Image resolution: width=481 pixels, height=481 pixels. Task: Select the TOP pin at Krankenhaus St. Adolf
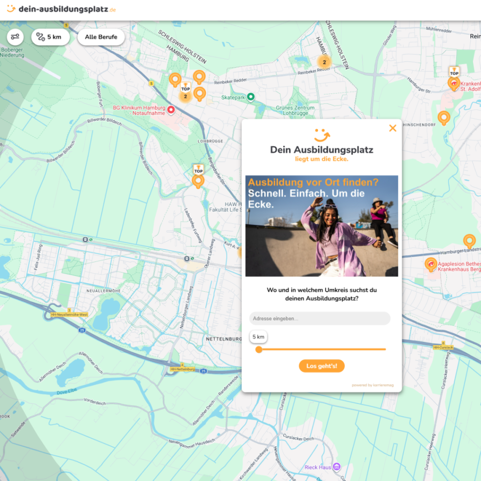click(x=454, y=83)
